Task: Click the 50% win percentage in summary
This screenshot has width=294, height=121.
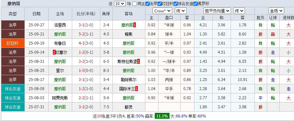Action: point(140,116)
